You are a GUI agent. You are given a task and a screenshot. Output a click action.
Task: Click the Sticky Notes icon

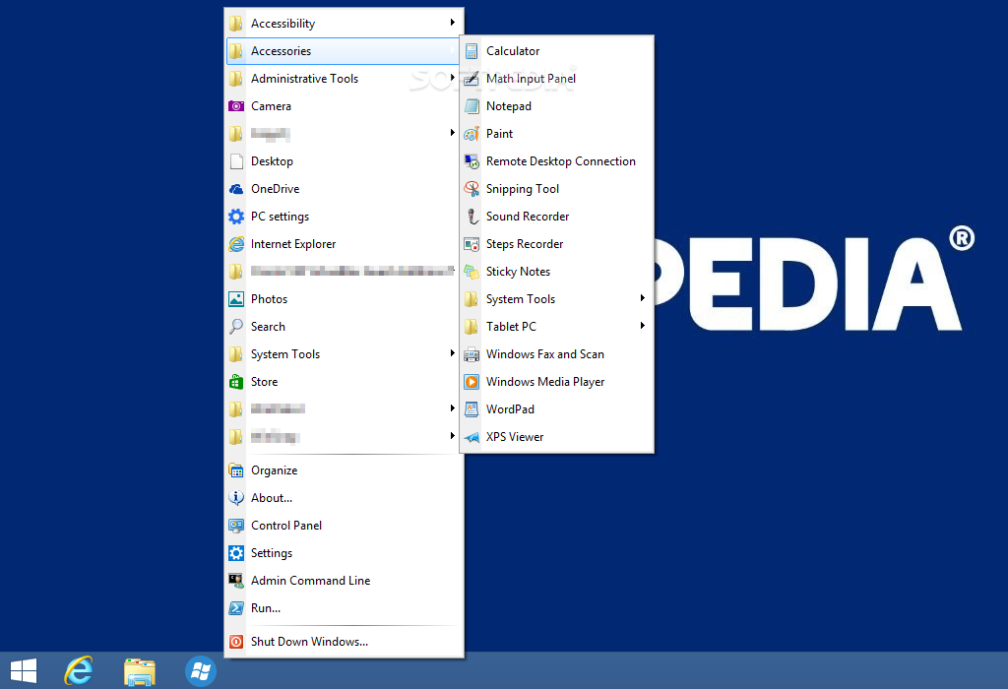(472, 272)
